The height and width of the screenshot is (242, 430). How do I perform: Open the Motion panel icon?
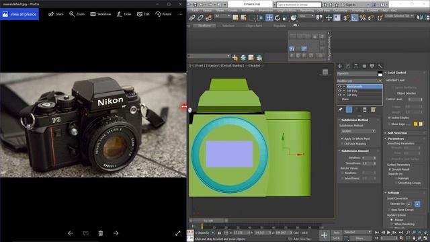coord(364,66)
